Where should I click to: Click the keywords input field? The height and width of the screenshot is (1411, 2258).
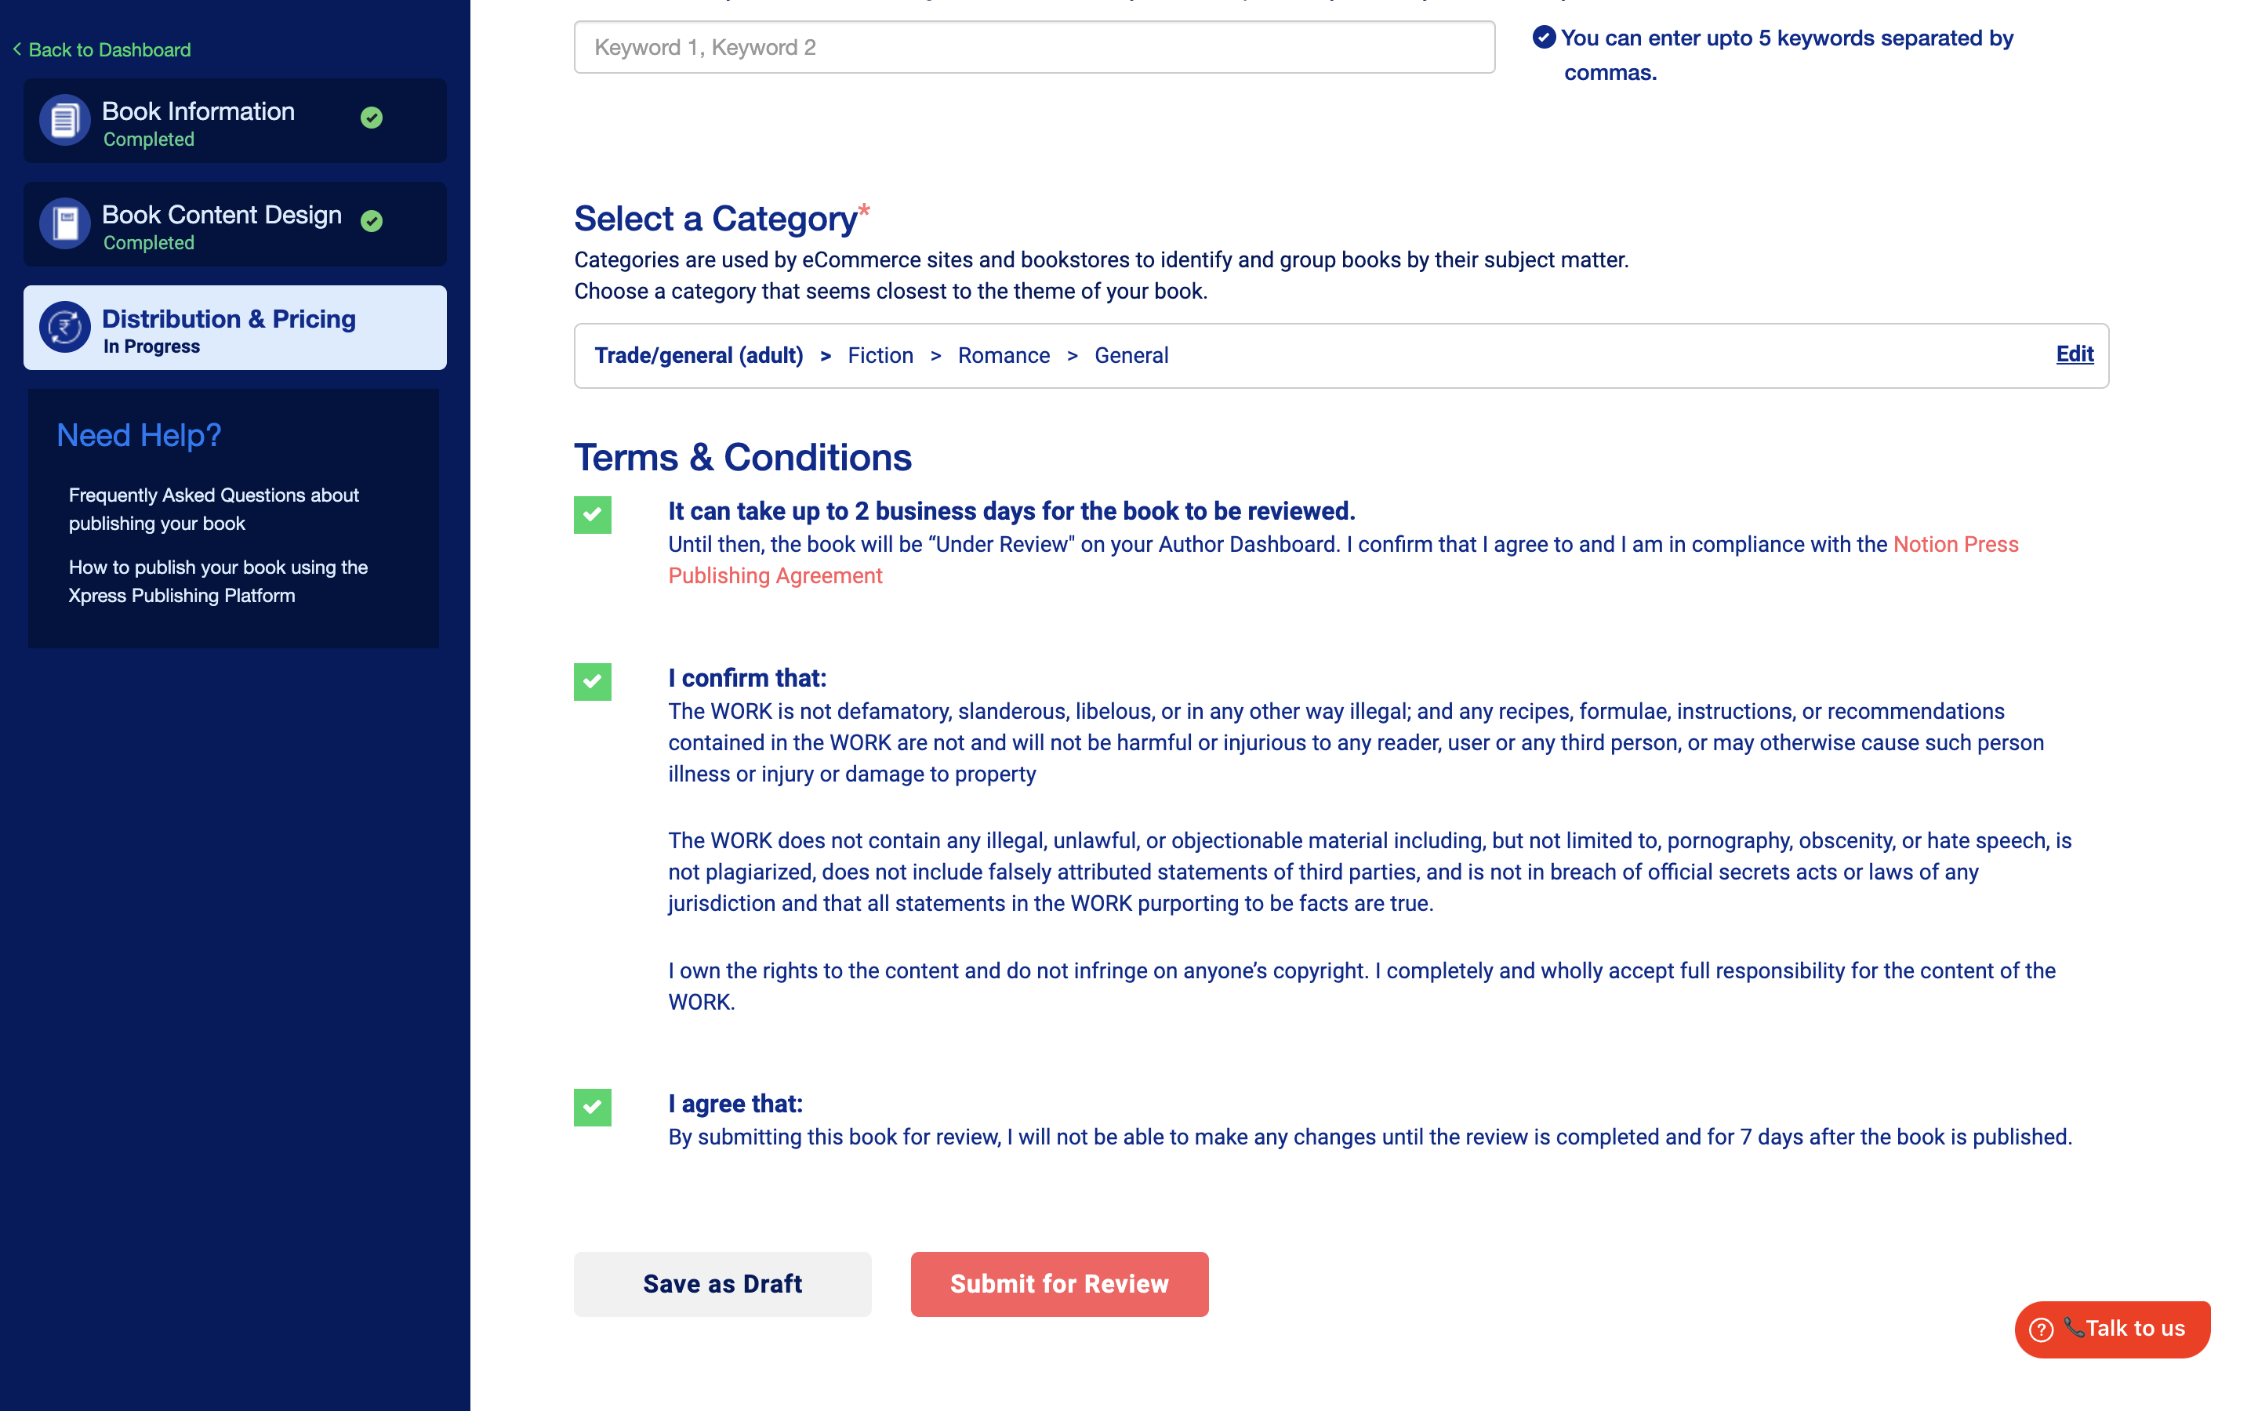coord(1034,48)
